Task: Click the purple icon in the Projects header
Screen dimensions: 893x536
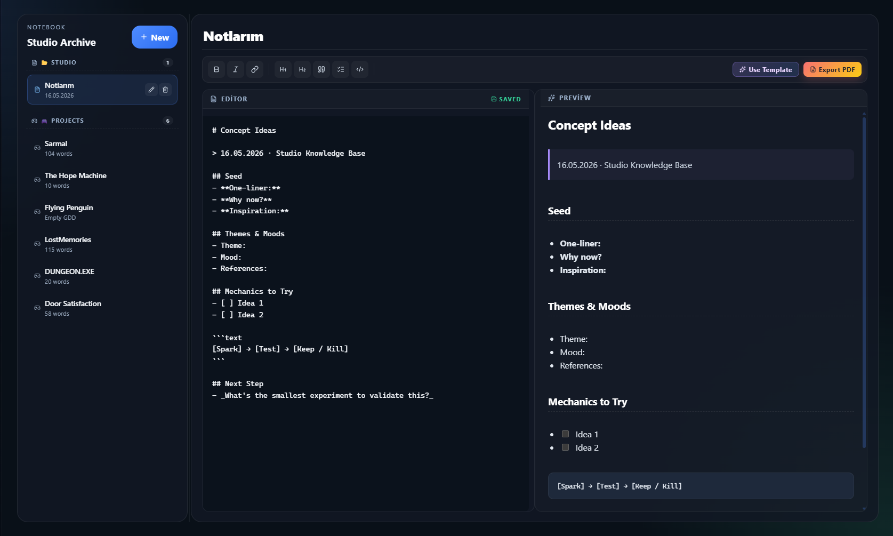Action: coord(45,121)
